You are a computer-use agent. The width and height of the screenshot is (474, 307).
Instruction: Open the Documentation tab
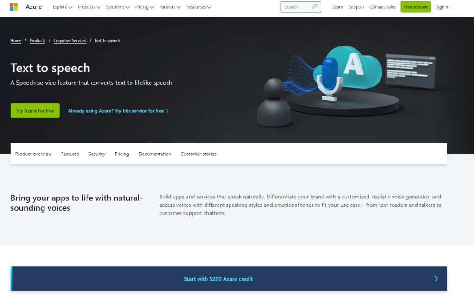coord(155,153)
